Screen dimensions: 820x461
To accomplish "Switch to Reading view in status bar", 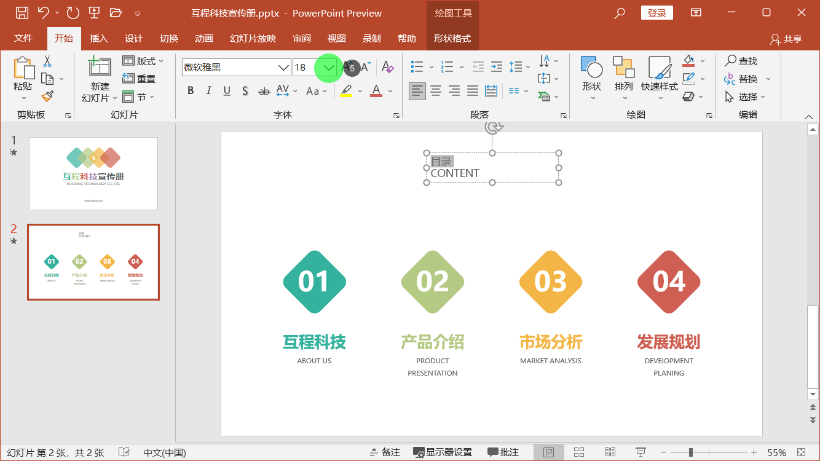I will (610, 452).
